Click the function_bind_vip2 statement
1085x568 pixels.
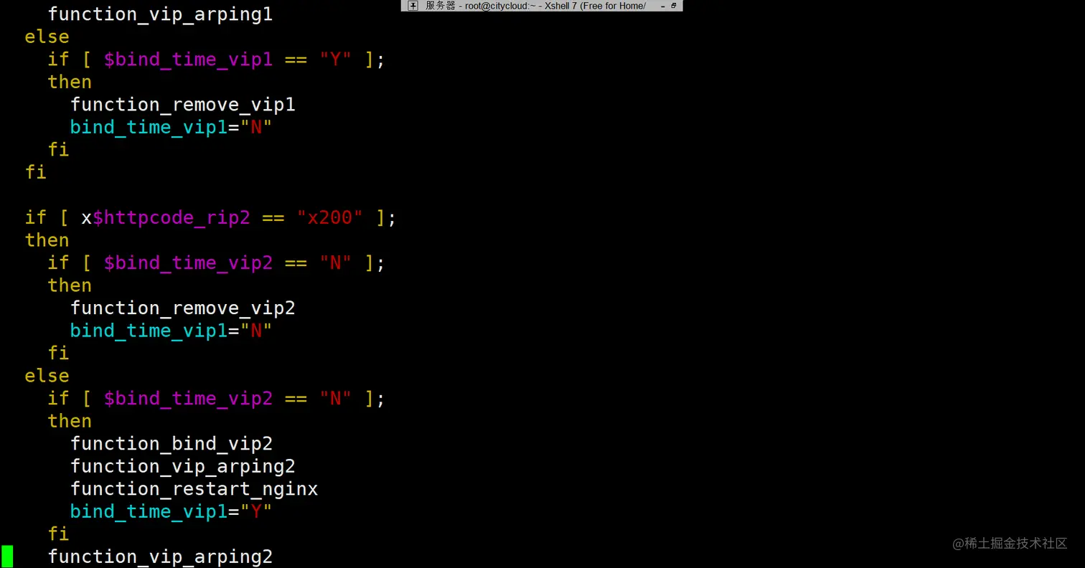pos(172,443)
